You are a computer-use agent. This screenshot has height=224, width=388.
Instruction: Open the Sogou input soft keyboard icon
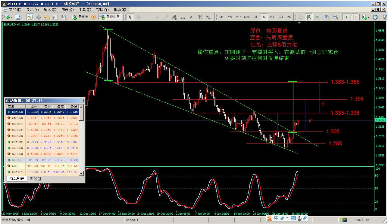click(x=293, y=218)
